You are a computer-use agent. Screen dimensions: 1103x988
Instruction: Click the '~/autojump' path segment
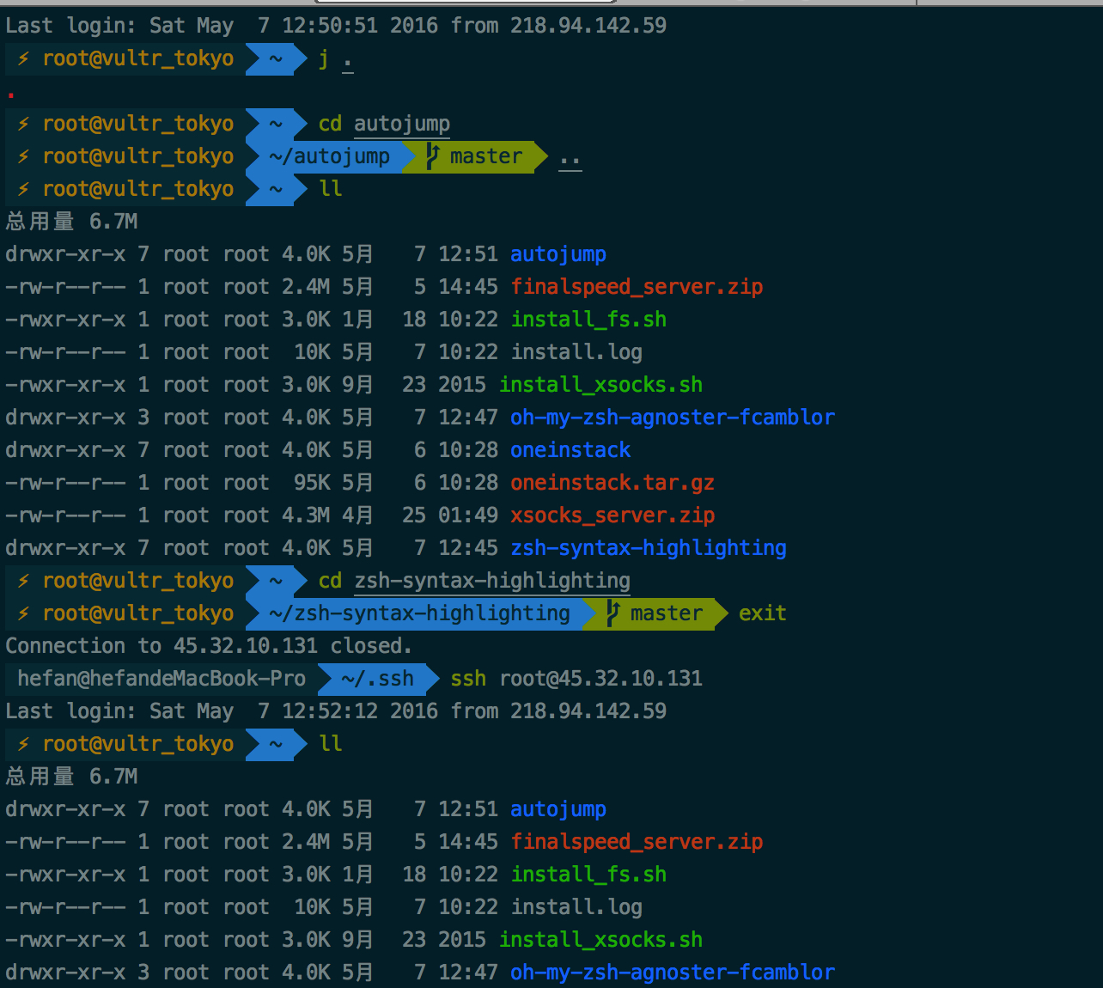point(330,156)
